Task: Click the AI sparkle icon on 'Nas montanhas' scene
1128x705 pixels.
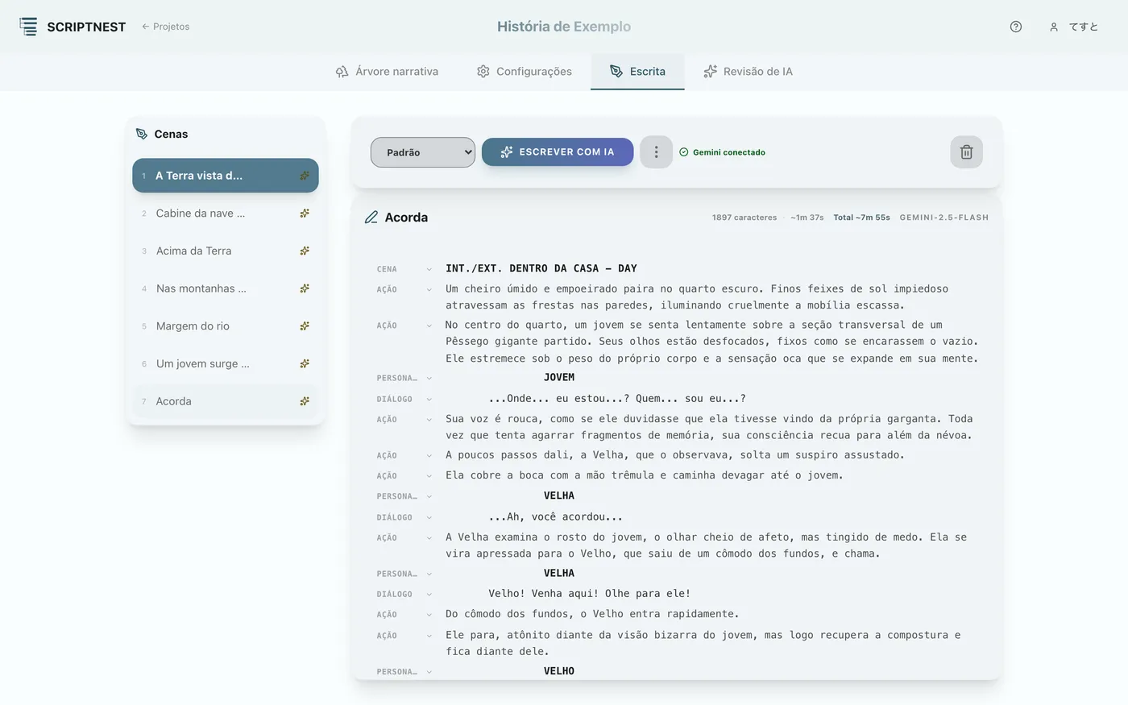Action: coord(305,288)
